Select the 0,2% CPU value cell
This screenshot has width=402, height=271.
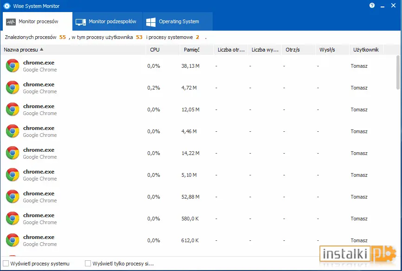click(154, 88)
